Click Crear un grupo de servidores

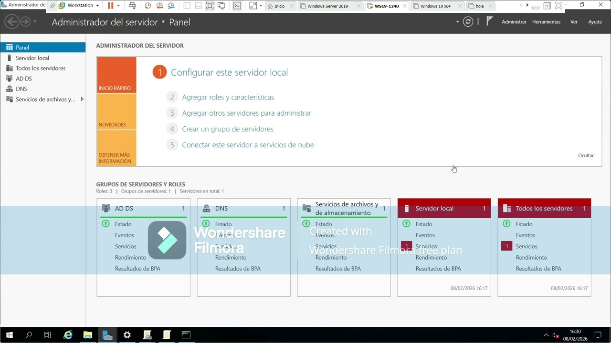click(227, 129)
